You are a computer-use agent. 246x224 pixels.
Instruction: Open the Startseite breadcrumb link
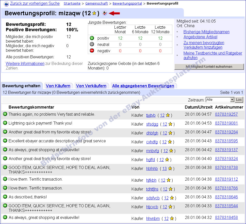click(72, 4)
